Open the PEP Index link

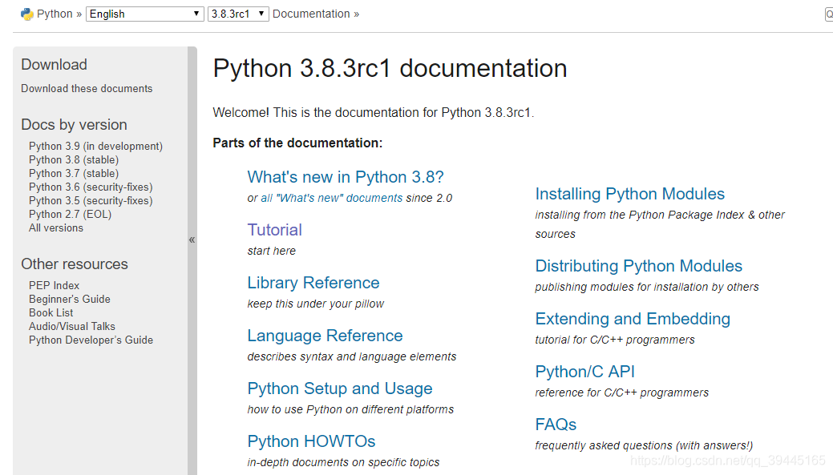click(x=55, y=285)
